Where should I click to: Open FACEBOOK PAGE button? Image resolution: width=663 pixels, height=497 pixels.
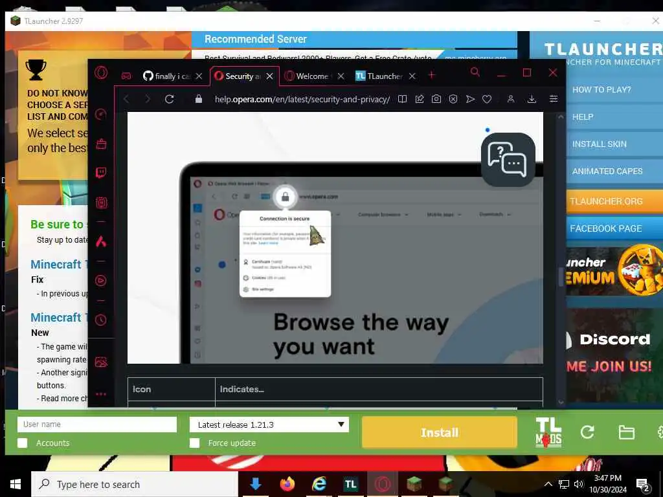point(614,228)
